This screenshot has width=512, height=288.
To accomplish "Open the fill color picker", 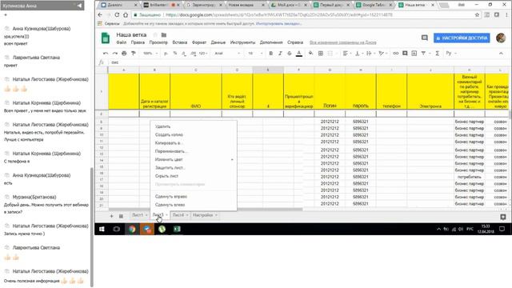I will 310,54.
